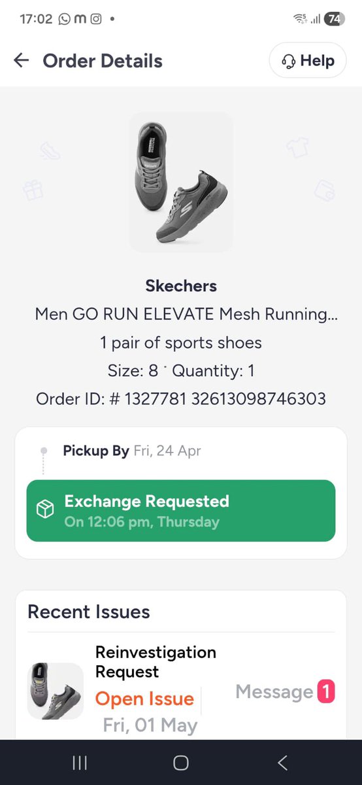Image resolution: width=362 pixels, height=785 pixels.
Task: Tap the headset icon in Help
Action: (288, 61)
